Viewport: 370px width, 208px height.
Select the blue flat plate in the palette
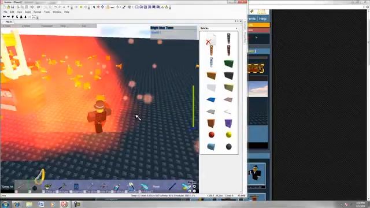[211, 100]
